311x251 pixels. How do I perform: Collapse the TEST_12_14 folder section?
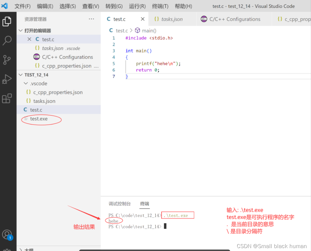21,75
